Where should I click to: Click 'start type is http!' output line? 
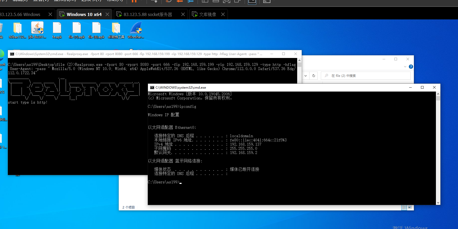[28, 102]
